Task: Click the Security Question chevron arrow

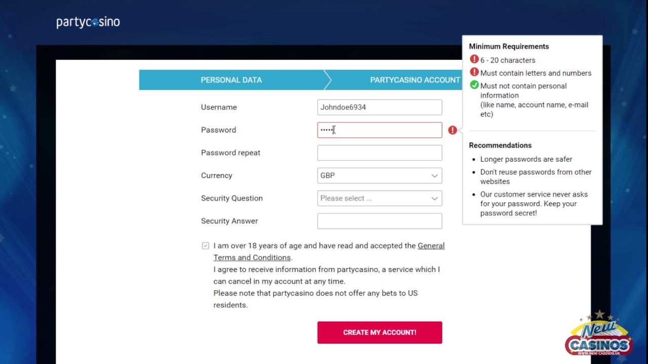Action: (x=434, y=198)
